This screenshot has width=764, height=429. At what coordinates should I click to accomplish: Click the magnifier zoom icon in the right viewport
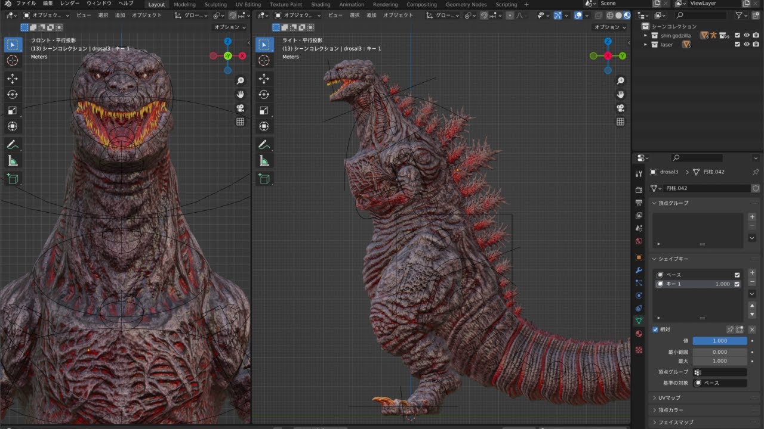point(621,80)
